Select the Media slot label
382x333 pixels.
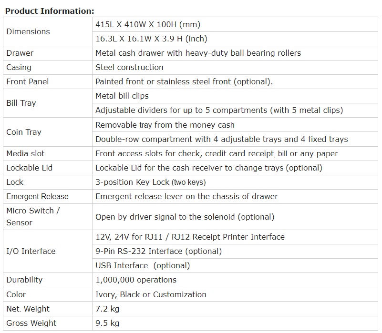coord(25,153)
